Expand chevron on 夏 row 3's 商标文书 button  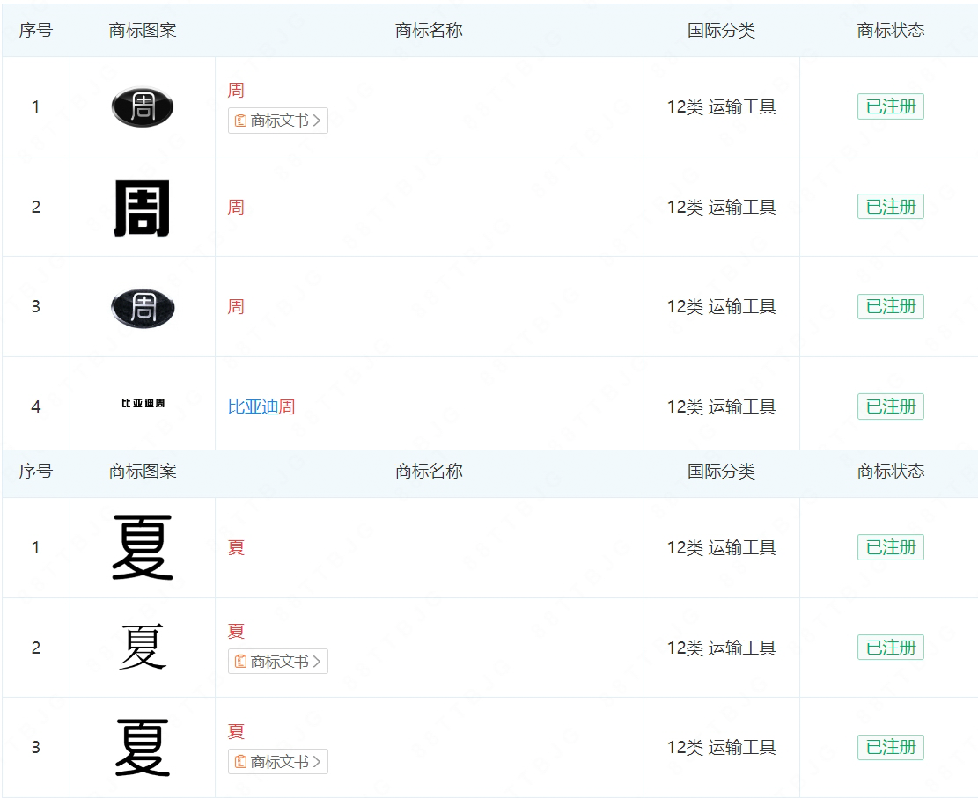click(x=317, y=761)
